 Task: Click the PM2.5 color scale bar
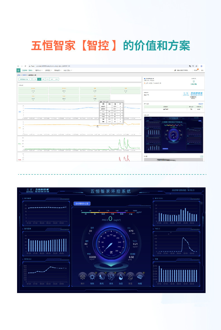pos(108,213)
